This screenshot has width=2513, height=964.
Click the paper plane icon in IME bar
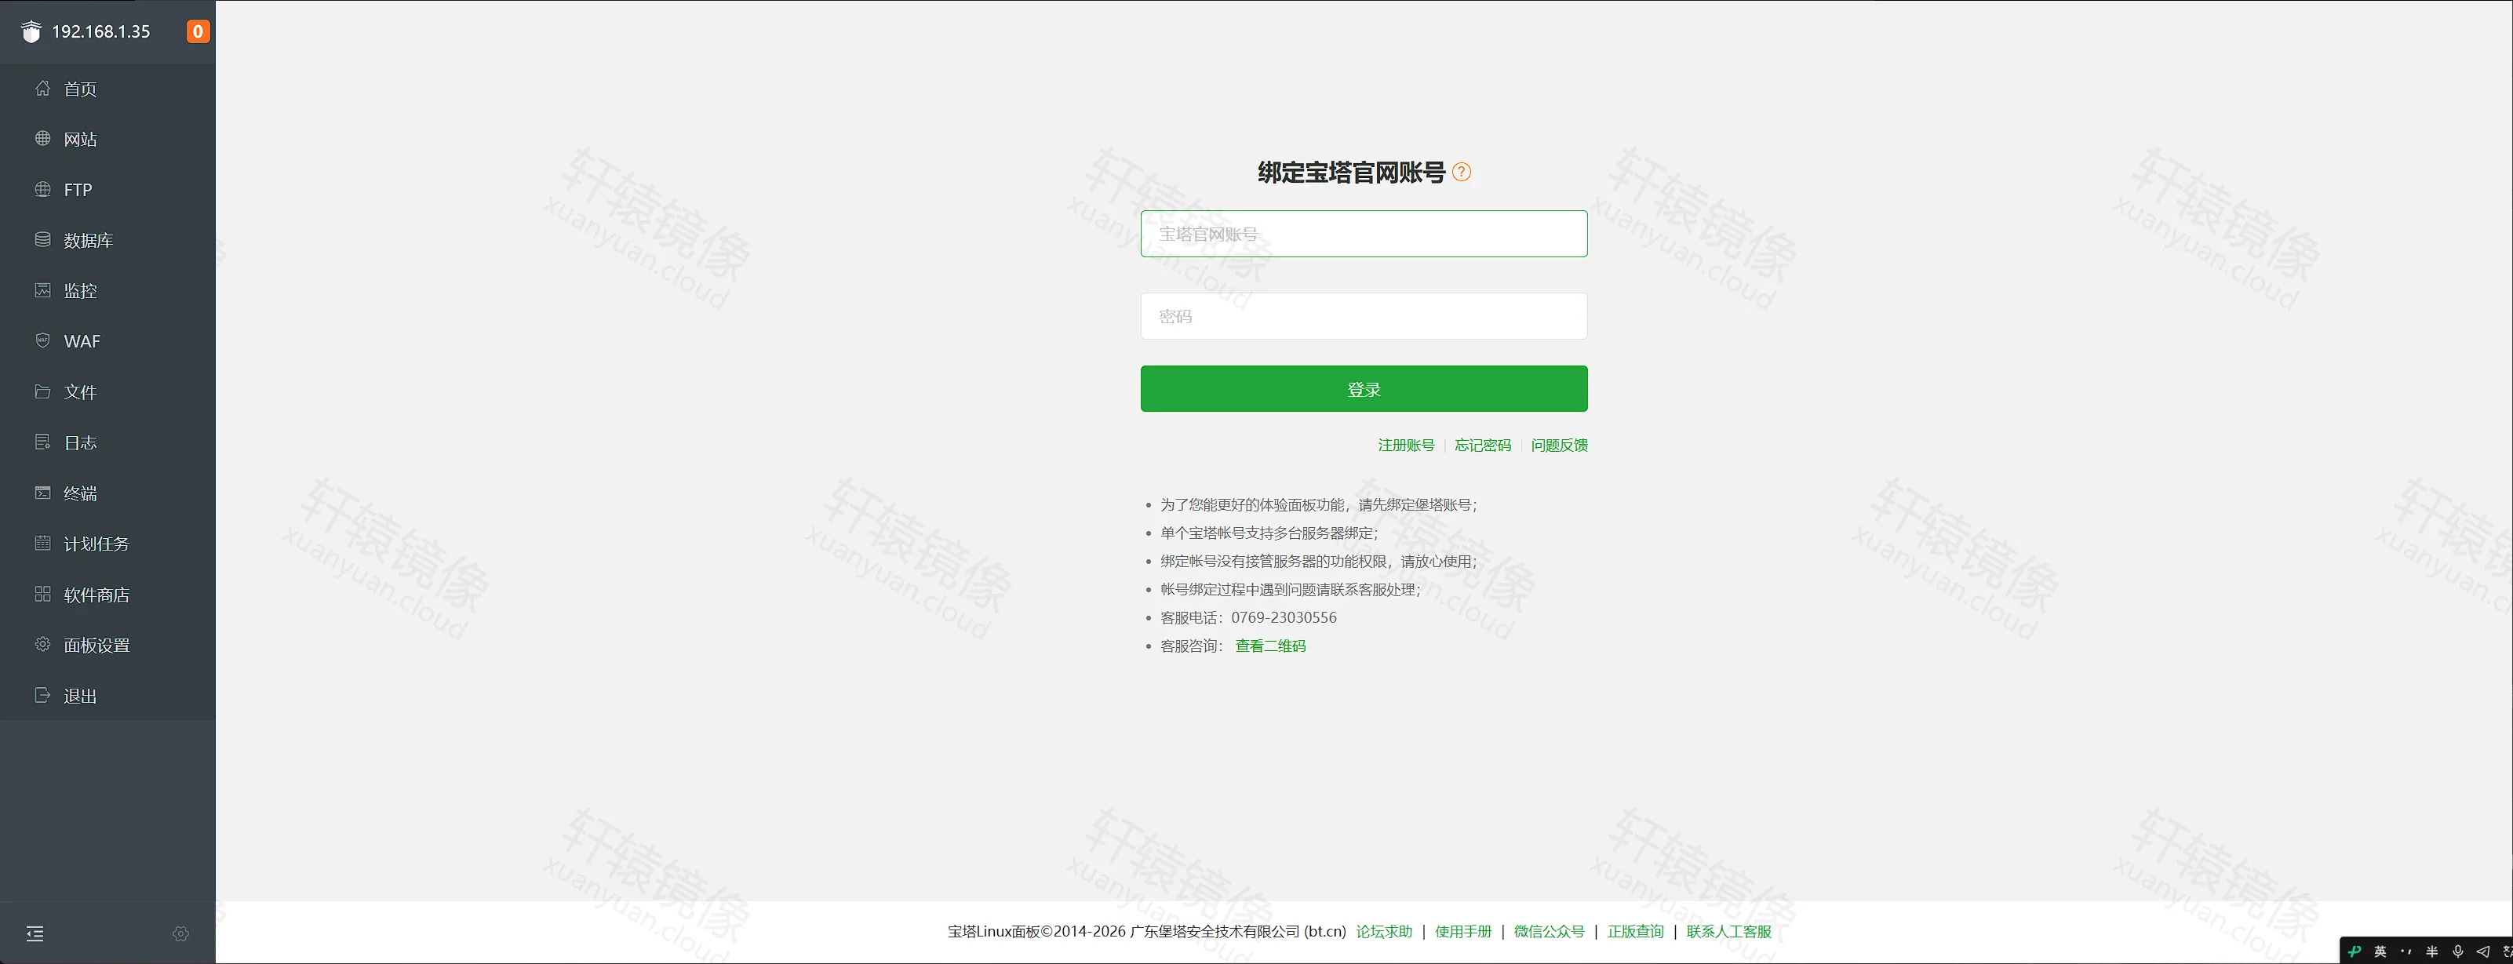(2482, 951)
